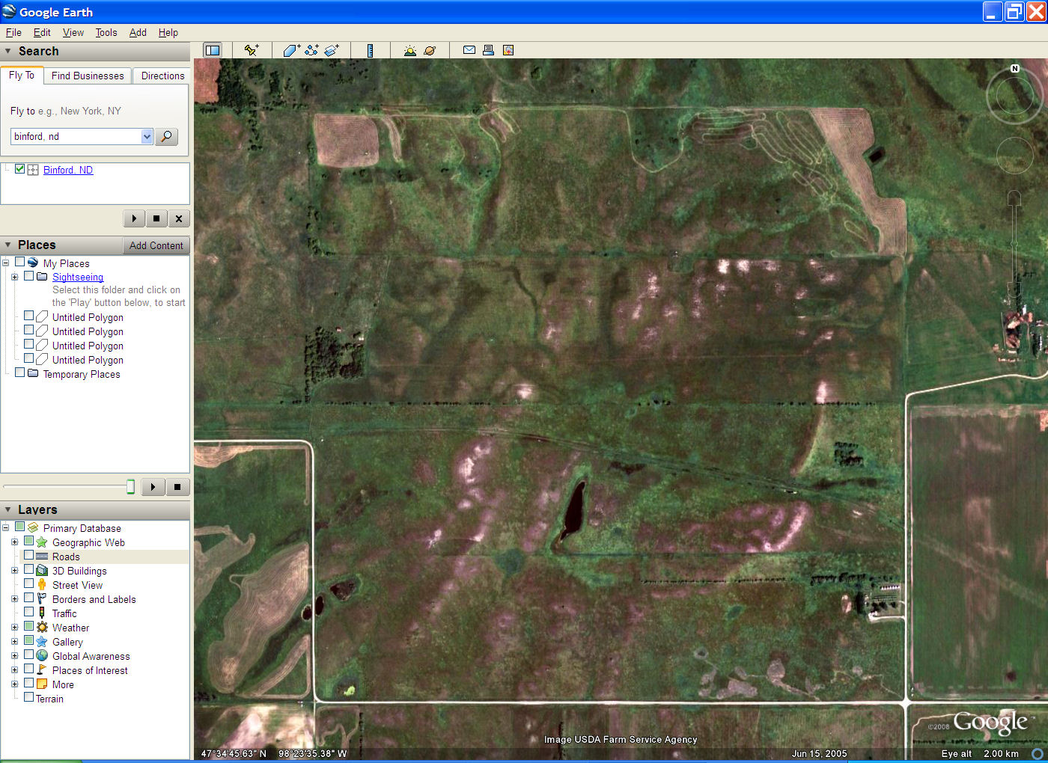Show the ruler tool
Image resolution: width=1048 pixels, height=763 pixels.
(x=370, y=50)
